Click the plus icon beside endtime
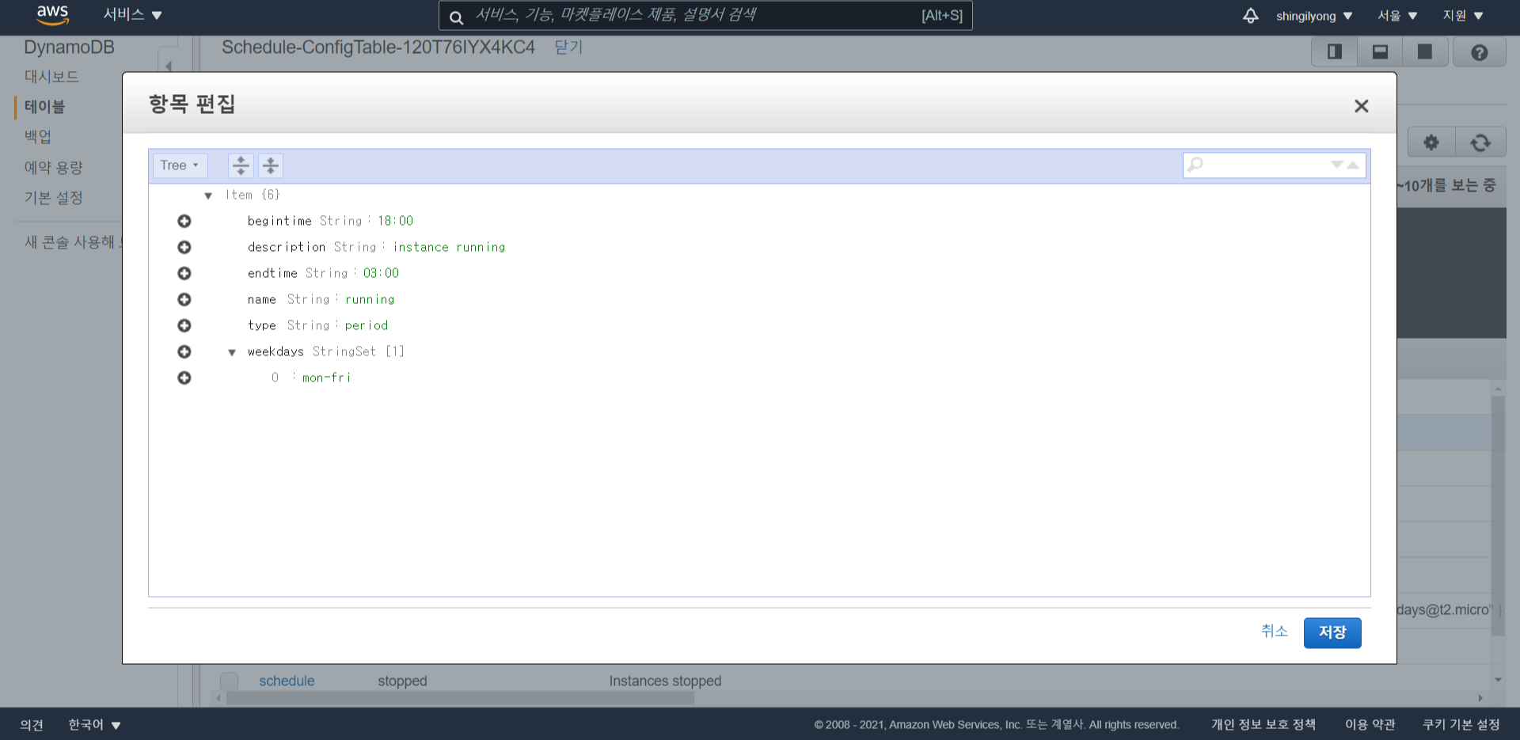The image size is (1520, 740). 184,273
